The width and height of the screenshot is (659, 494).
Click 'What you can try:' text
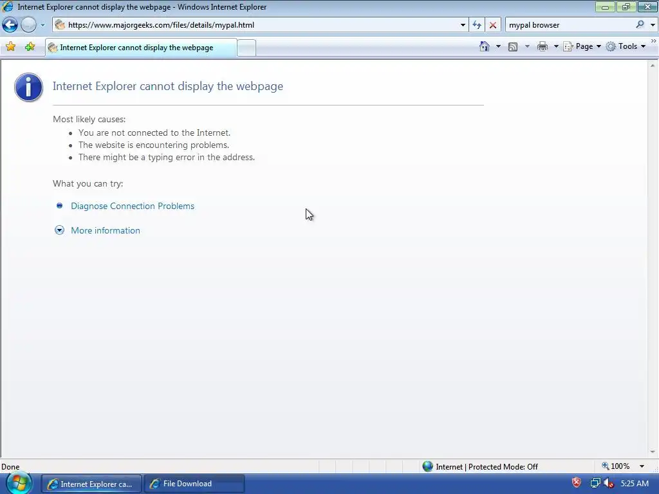point(88,183)
